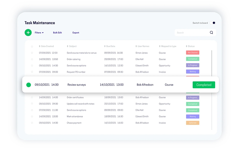Screen dimensions: 239x149
Task: Click the sort arrows beside User Names
Action: pyautogui.click(x=136, y=46)
